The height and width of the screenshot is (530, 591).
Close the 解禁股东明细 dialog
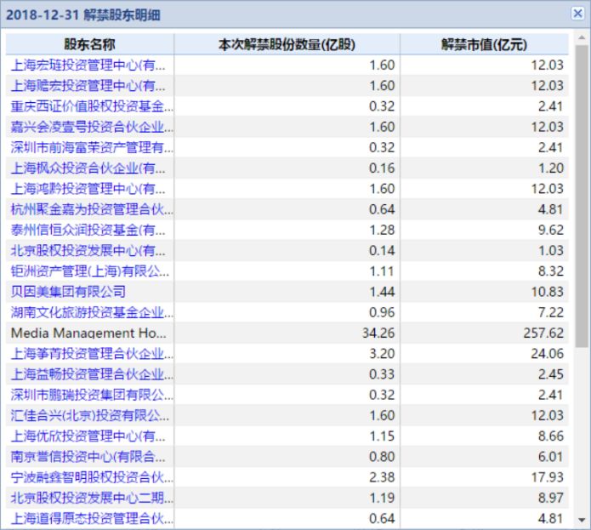pos(577,14)
